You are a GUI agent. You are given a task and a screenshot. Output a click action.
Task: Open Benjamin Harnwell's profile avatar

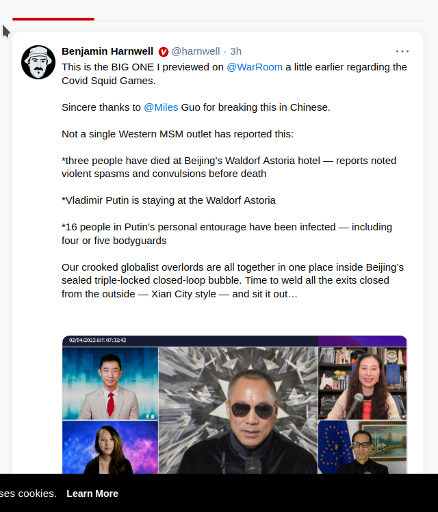point(38,62)
